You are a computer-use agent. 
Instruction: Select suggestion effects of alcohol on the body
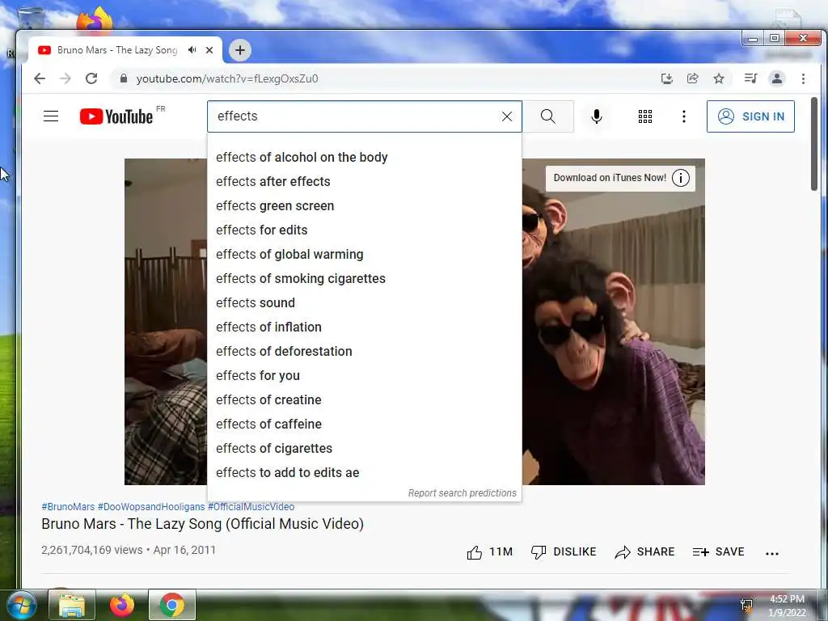coord(365,158)
